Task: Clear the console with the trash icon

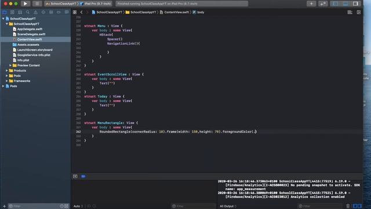Action: coord(348,206)
